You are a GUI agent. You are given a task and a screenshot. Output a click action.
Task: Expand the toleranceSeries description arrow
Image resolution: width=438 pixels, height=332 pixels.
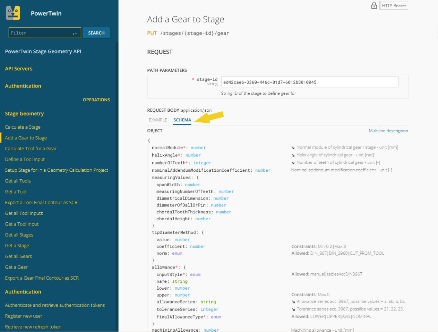[x=293, y=309]
